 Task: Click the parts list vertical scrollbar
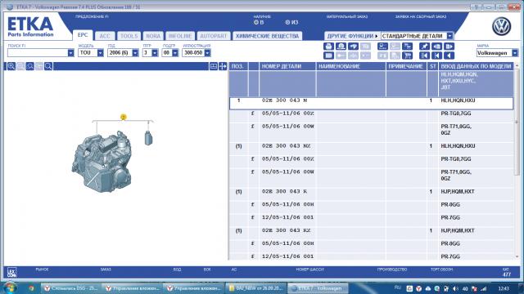coord(517,160)
